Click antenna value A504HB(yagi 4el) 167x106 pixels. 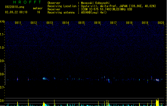[x=94, y=12]
